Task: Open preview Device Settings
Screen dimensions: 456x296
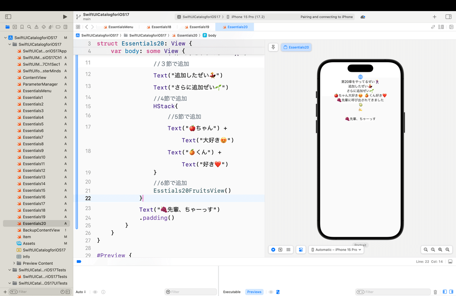Action: click(x=301, y=250)
